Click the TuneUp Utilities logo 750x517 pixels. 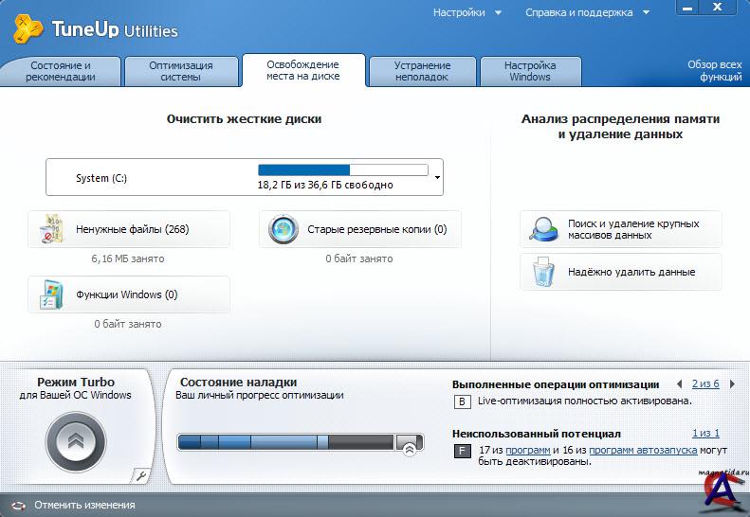click(28, 28)
